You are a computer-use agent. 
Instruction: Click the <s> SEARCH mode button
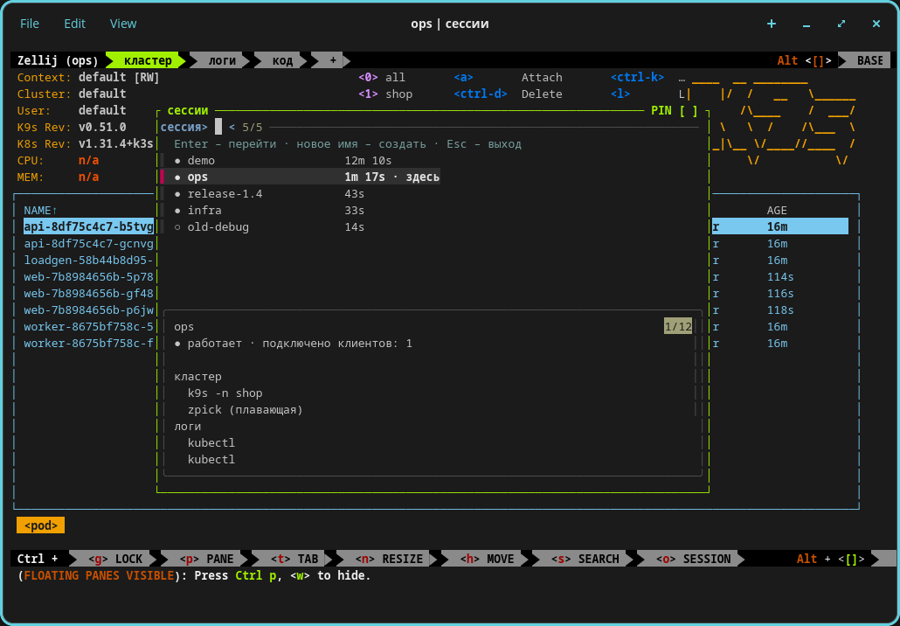tap(585, 559)
